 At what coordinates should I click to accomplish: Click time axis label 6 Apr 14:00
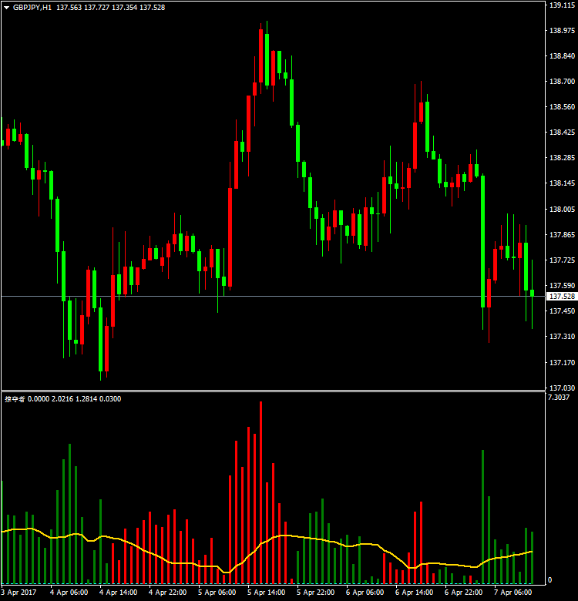(x=415, y=593)
